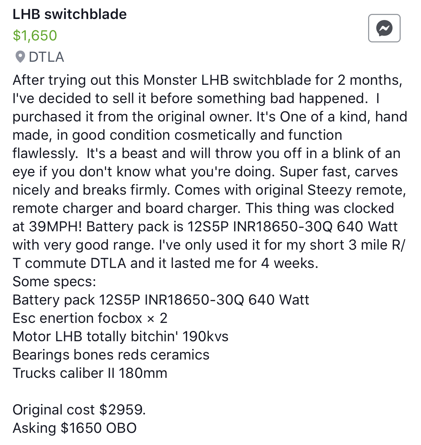This screenshot has width=421, height=445.
Task: Click the 'Battery pack 12S5P' spec line
Action: coord(161,300)
